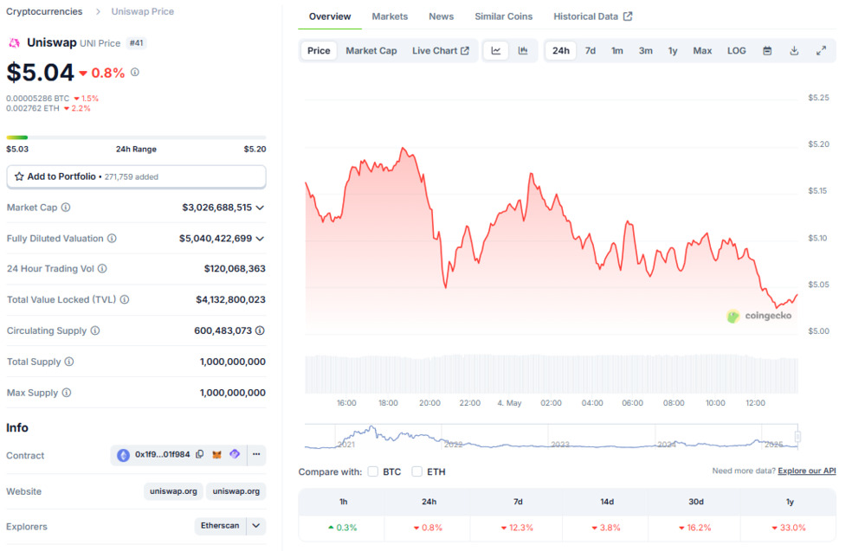This screenshot has width=852, height=551.
Task: Click the 7d change value -12.3%
Action: pos(518,528)
